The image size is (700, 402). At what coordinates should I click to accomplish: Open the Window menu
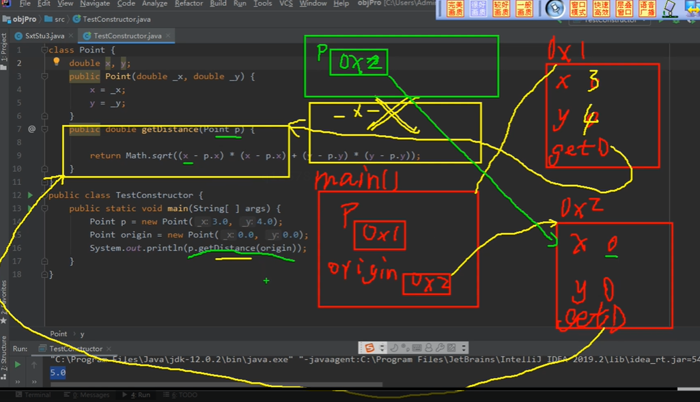(313, 3)
